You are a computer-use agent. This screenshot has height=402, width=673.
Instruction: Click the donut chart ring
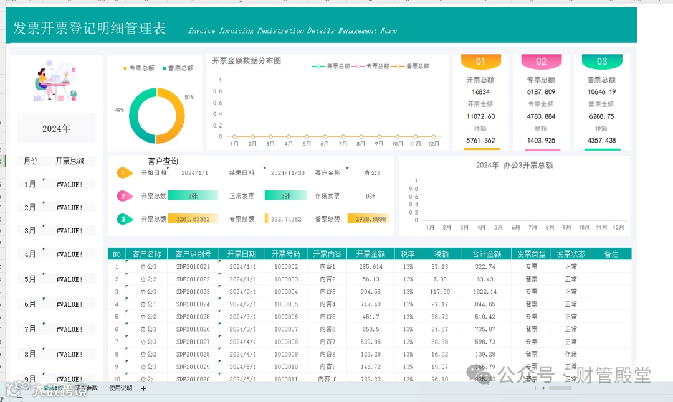156,115
